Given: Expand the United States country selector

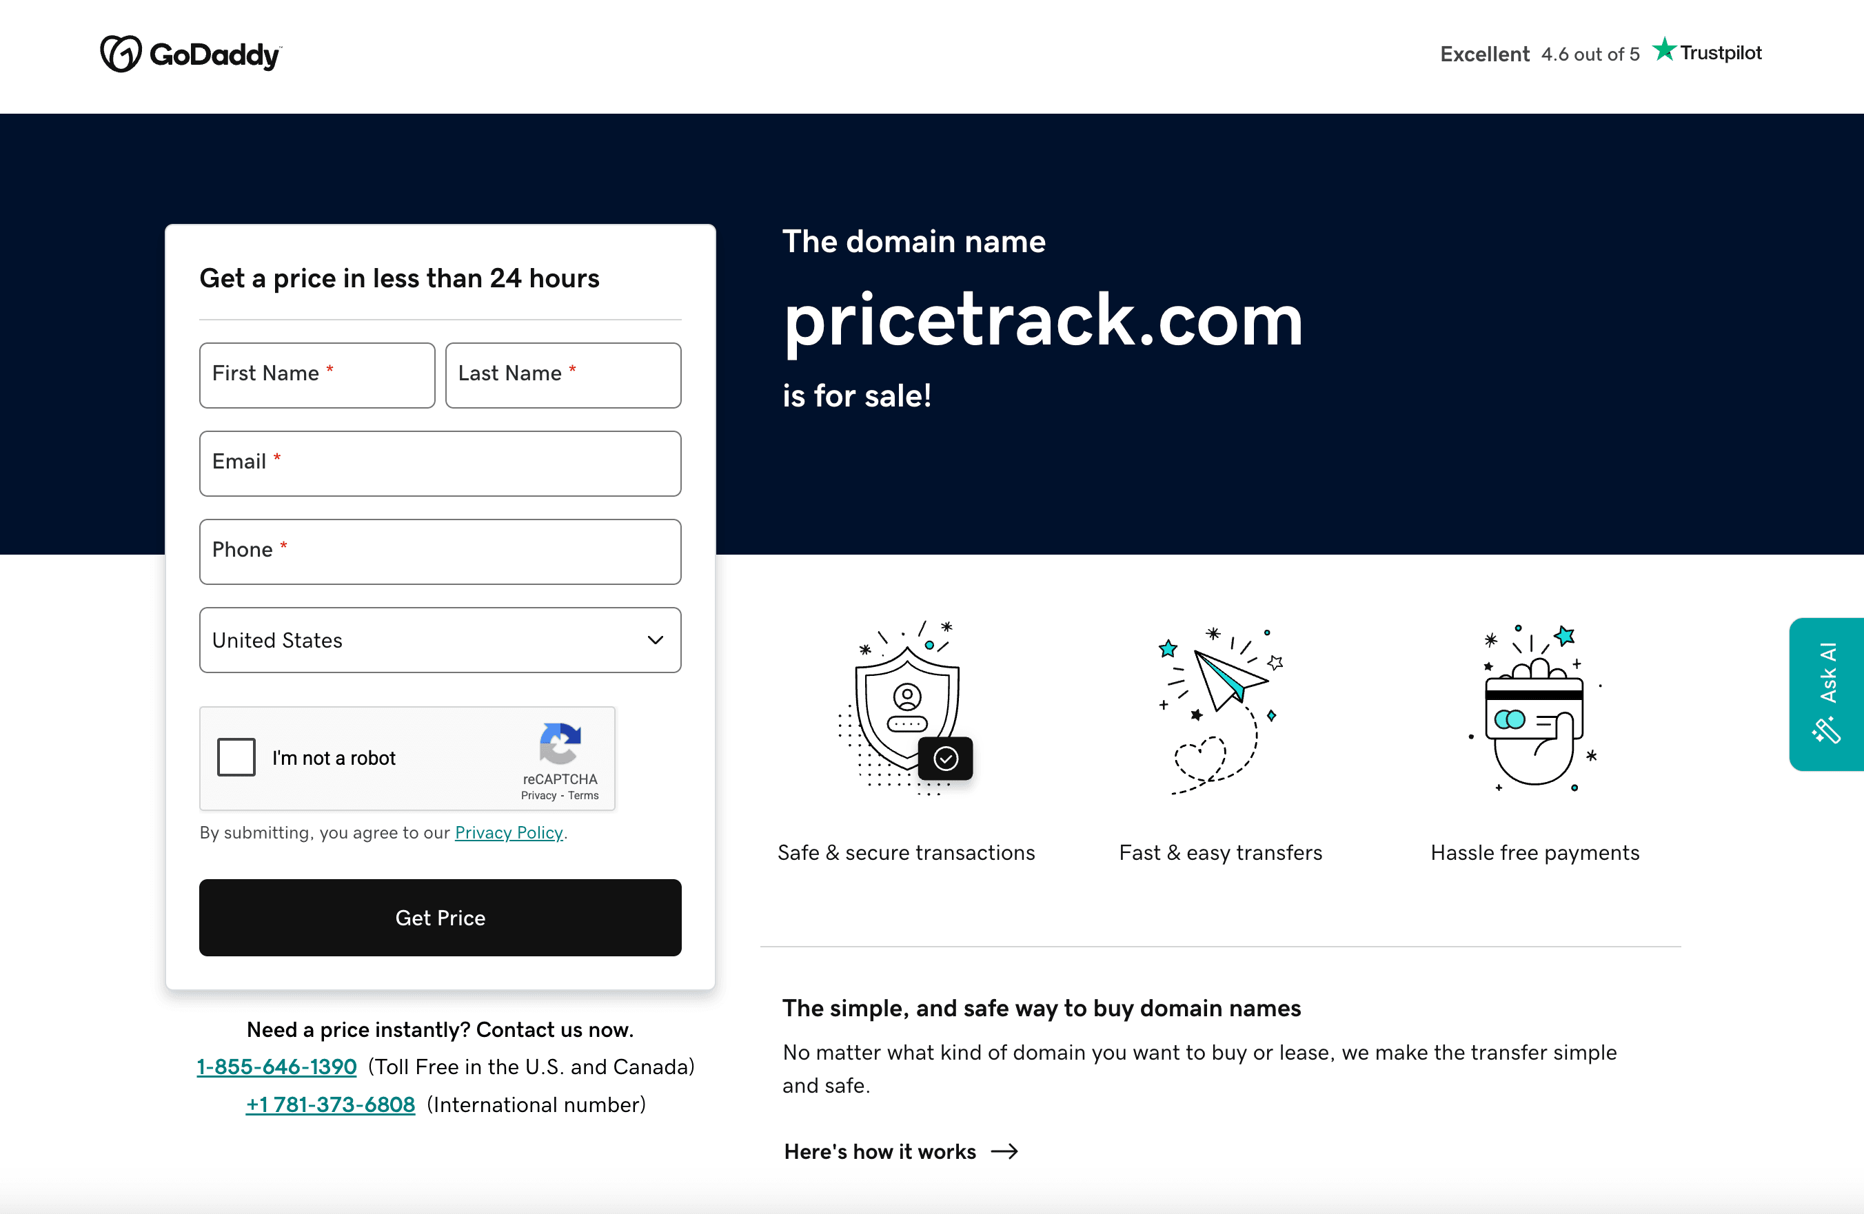Looking at the screenshot, I should (x=439, y=639).
